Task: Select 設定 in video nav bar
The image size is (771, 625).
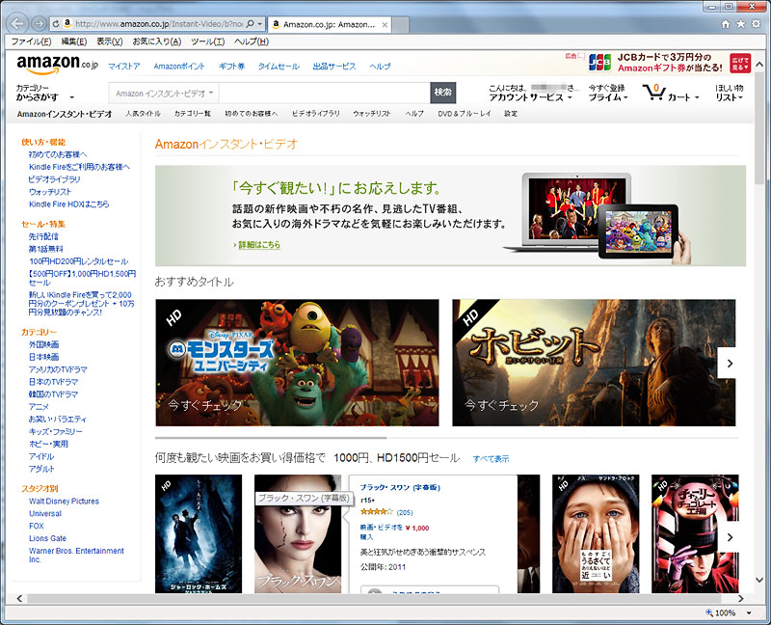Action: pyautogui.click(x=511, y=114)
